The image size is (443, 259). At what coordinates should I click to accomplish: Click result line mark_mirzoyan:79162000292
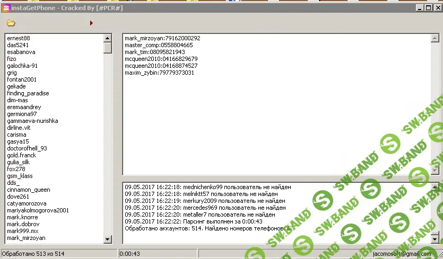click(162, 38)
